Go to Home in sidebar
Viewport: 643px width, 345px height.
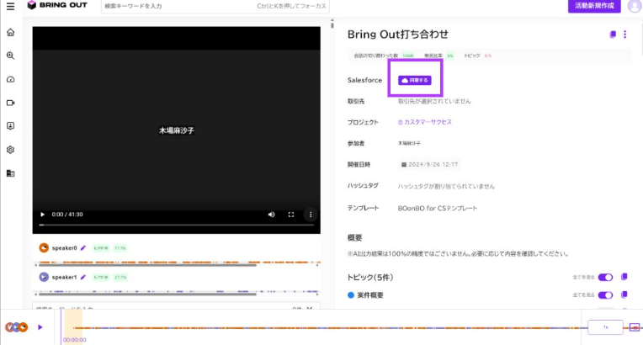click(x=11, y=33)
